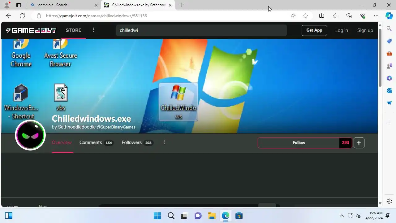
Task: Open the Edge sidebar search
Action: [389, 28]
